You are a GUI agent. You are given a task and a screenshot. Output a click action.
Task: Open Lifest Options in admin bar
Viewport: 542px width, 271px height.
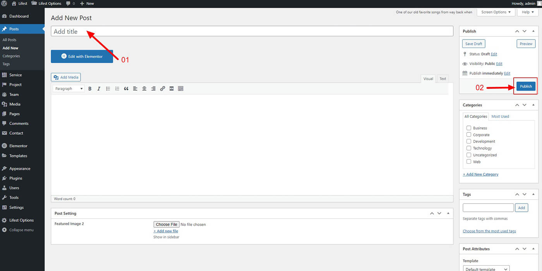(46, 3)
